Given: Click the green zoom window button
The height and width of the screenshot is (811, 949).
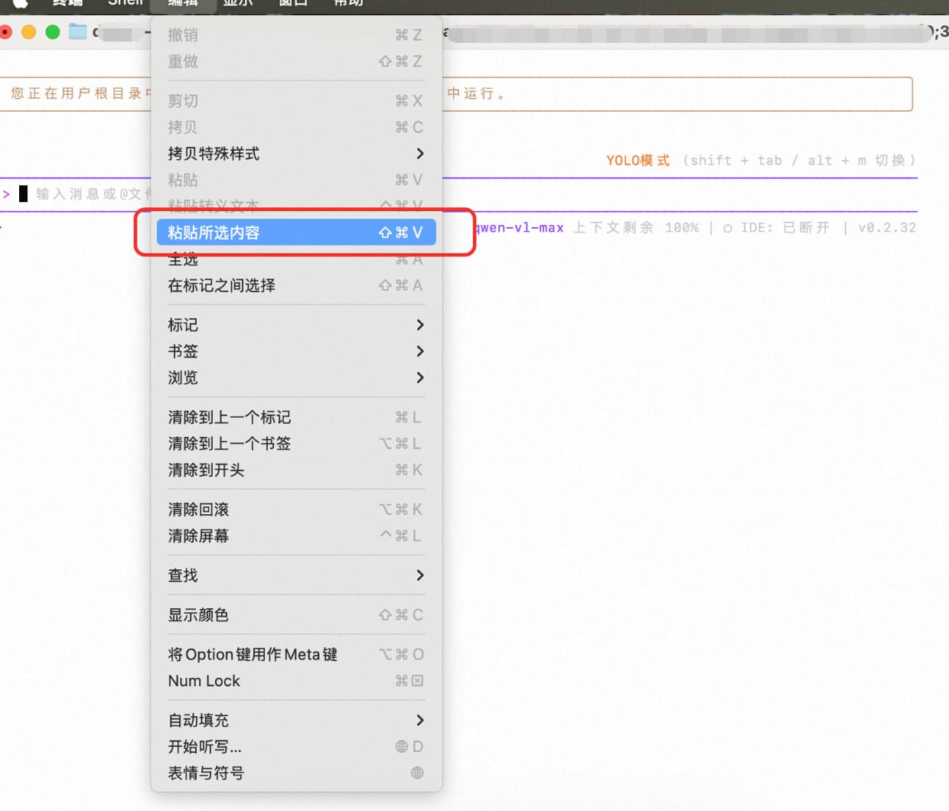Looking at the screenshot, I should click(53, 32).
